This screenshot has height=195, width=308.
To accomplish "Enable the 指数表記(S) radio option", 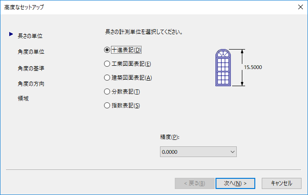I will [107, 106].
